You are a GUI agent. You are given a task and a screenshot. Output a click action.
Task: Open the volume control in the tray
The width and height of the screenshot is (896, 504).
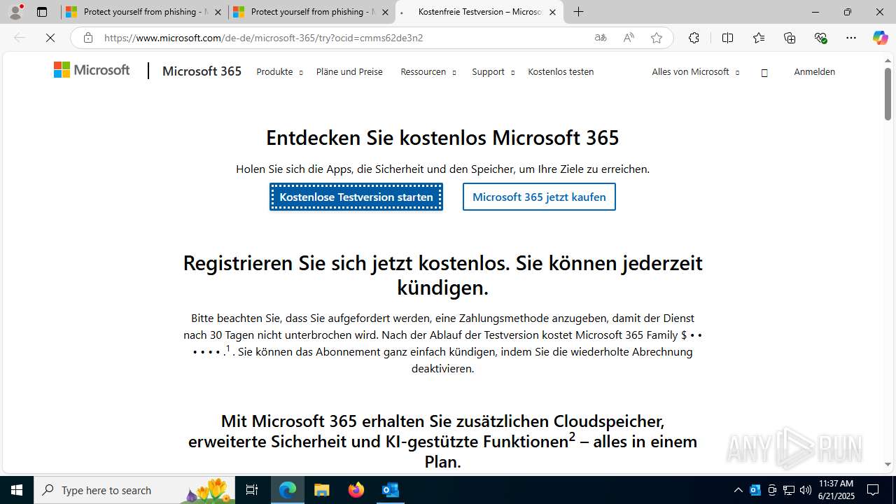(806, 490)
